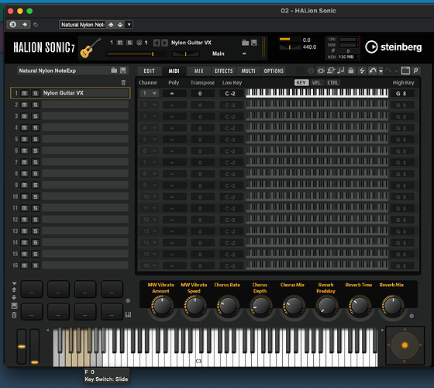Switch to the MIX tab
The image size is (434, 388).
click(198, 71)
